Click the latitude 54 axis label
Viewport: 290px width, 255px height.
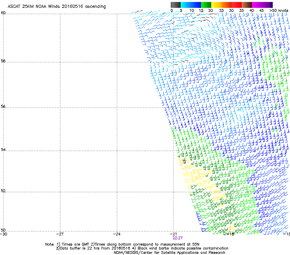point(3,149)
